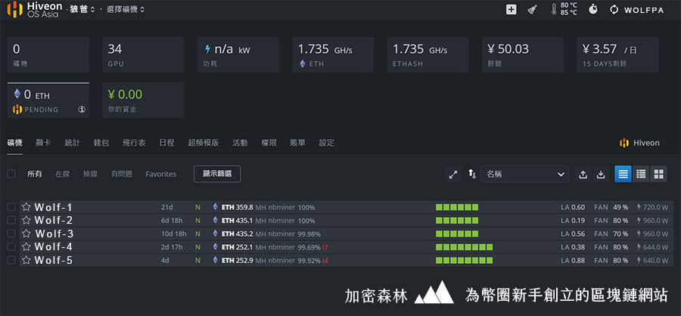
Task: Click Wolf-4 red I7 invalid shares
Action: [x=325, y=247]
